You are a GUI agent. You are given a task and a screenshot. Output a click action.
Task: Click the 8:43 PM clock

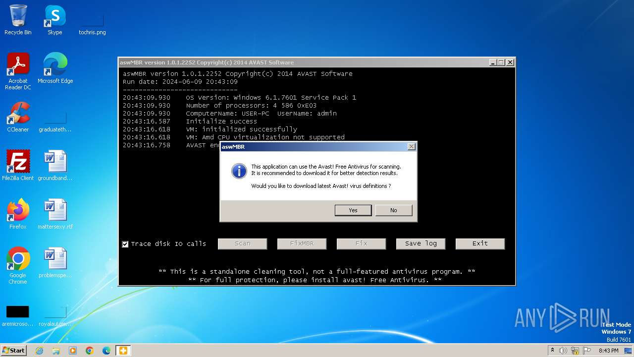tap(608, 351)
